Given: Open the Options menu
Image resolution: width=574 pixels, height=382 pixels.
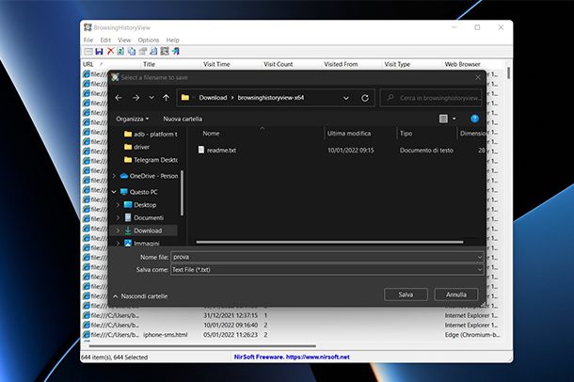Looking at the screenshot, I should tap(149, 40).
